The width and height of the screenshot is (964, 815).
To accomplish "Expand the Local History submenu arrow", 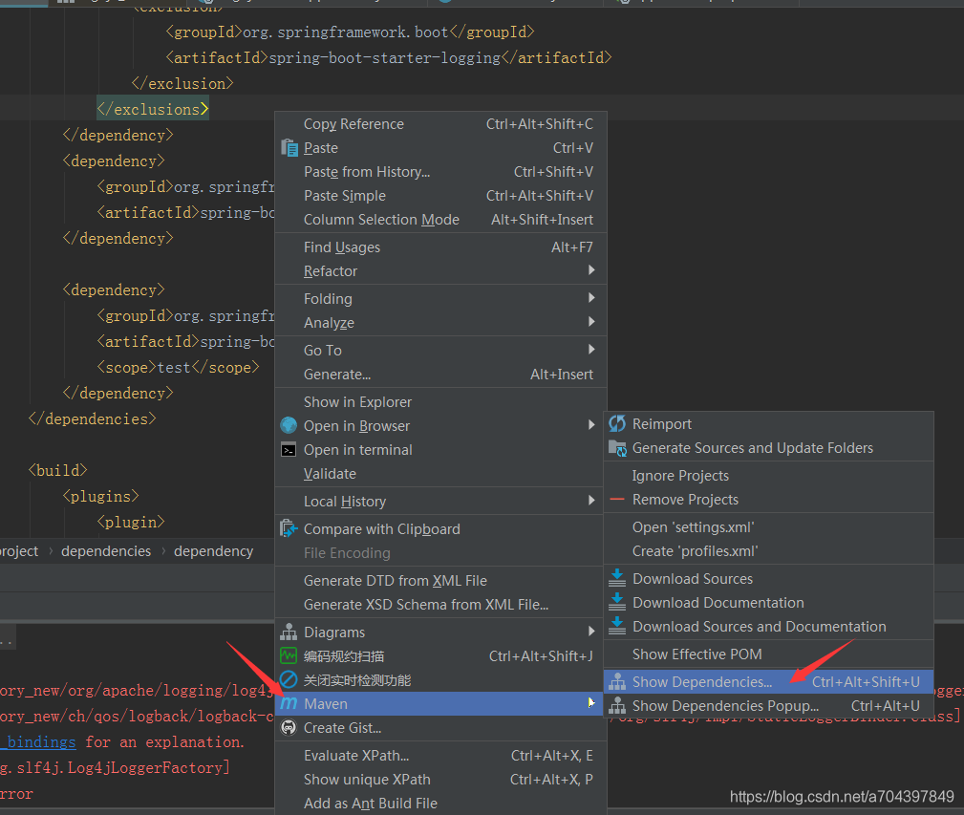I will tap(591, 501).
